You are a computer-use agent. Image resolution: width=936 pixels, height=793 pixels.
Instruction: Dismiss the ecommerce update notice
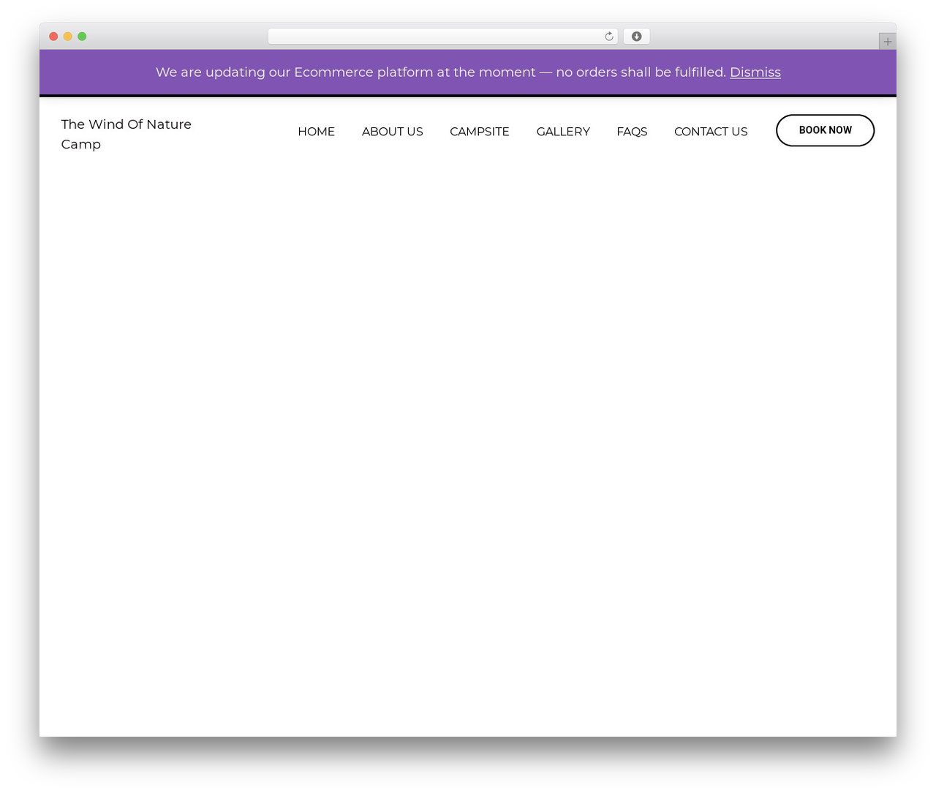pyautogui.click(x=755, y=72)
